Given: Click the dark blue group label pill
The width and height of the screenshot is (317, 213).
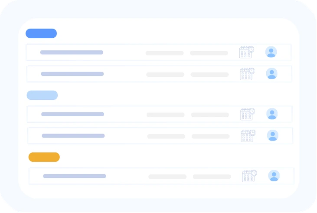Looking at the screenshot, I should coord(41,33).
